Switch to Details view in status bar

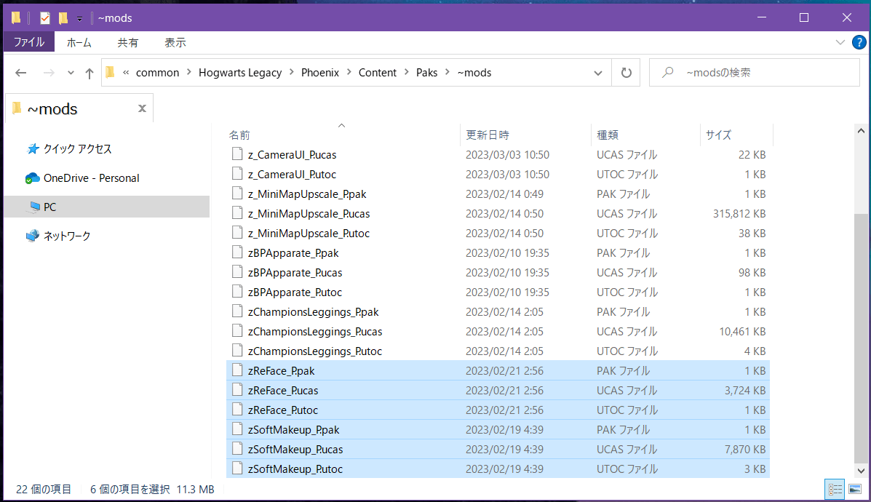[835, 489]
